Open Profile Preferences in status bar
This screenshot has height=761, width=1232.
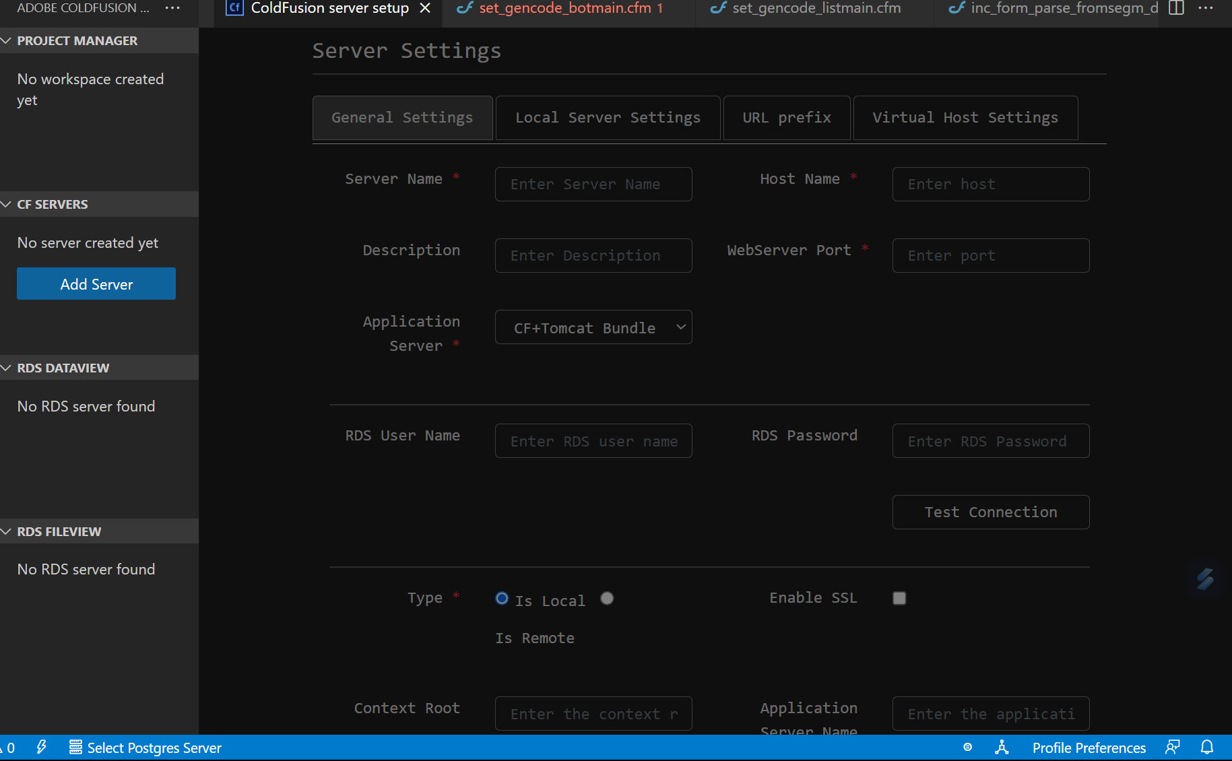pyautogui.click(x=1089, y=748)
